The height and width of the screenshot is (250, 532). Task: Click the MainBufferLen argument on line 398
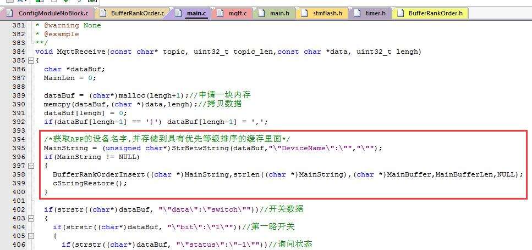click(464, 174)
